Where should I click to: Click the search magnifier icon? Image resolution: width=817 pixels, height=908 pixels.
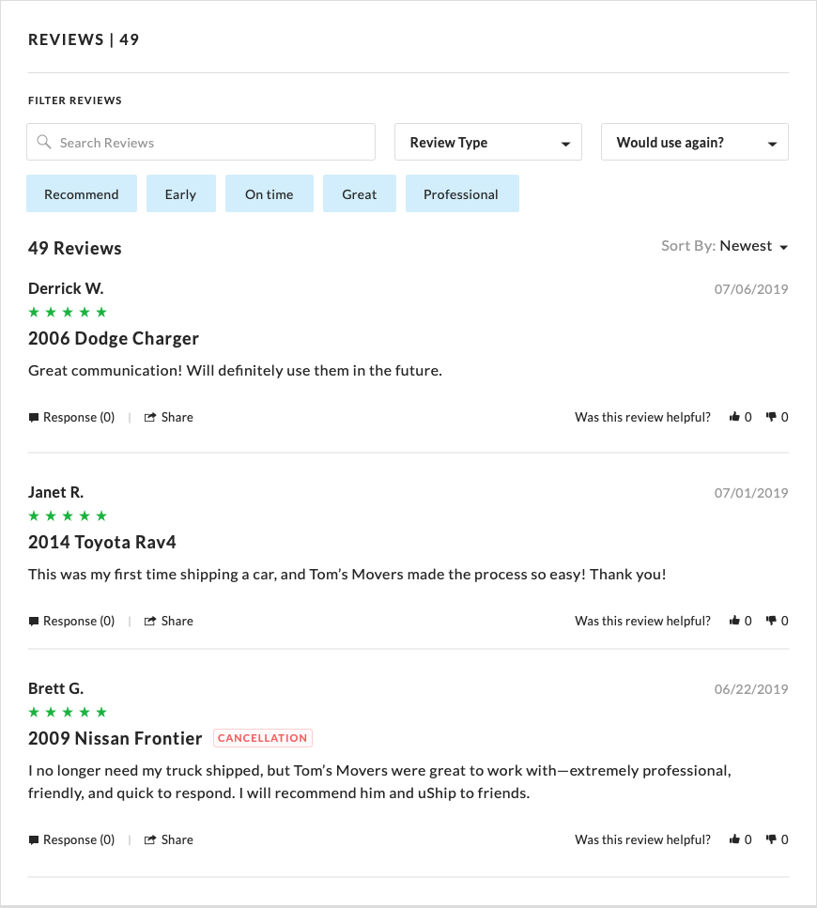click(44, 143)
